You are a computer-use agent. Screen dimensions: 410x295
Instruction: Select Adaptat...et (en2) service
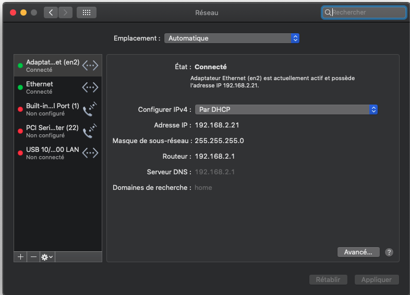click(x=58, y=66)
